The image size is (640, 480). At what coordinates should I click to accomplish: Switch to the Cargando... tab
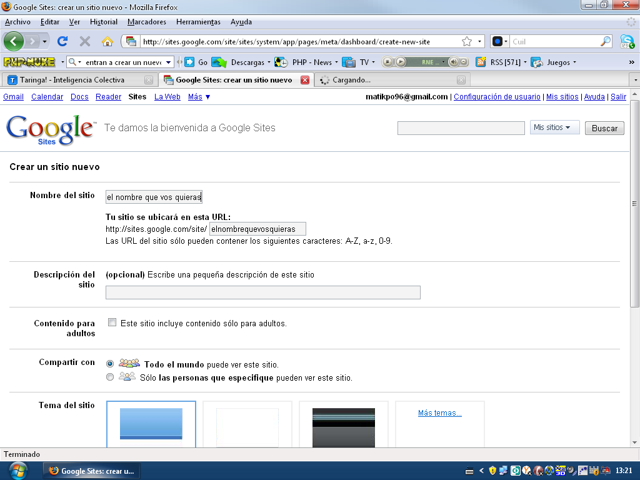click(392, 80)
